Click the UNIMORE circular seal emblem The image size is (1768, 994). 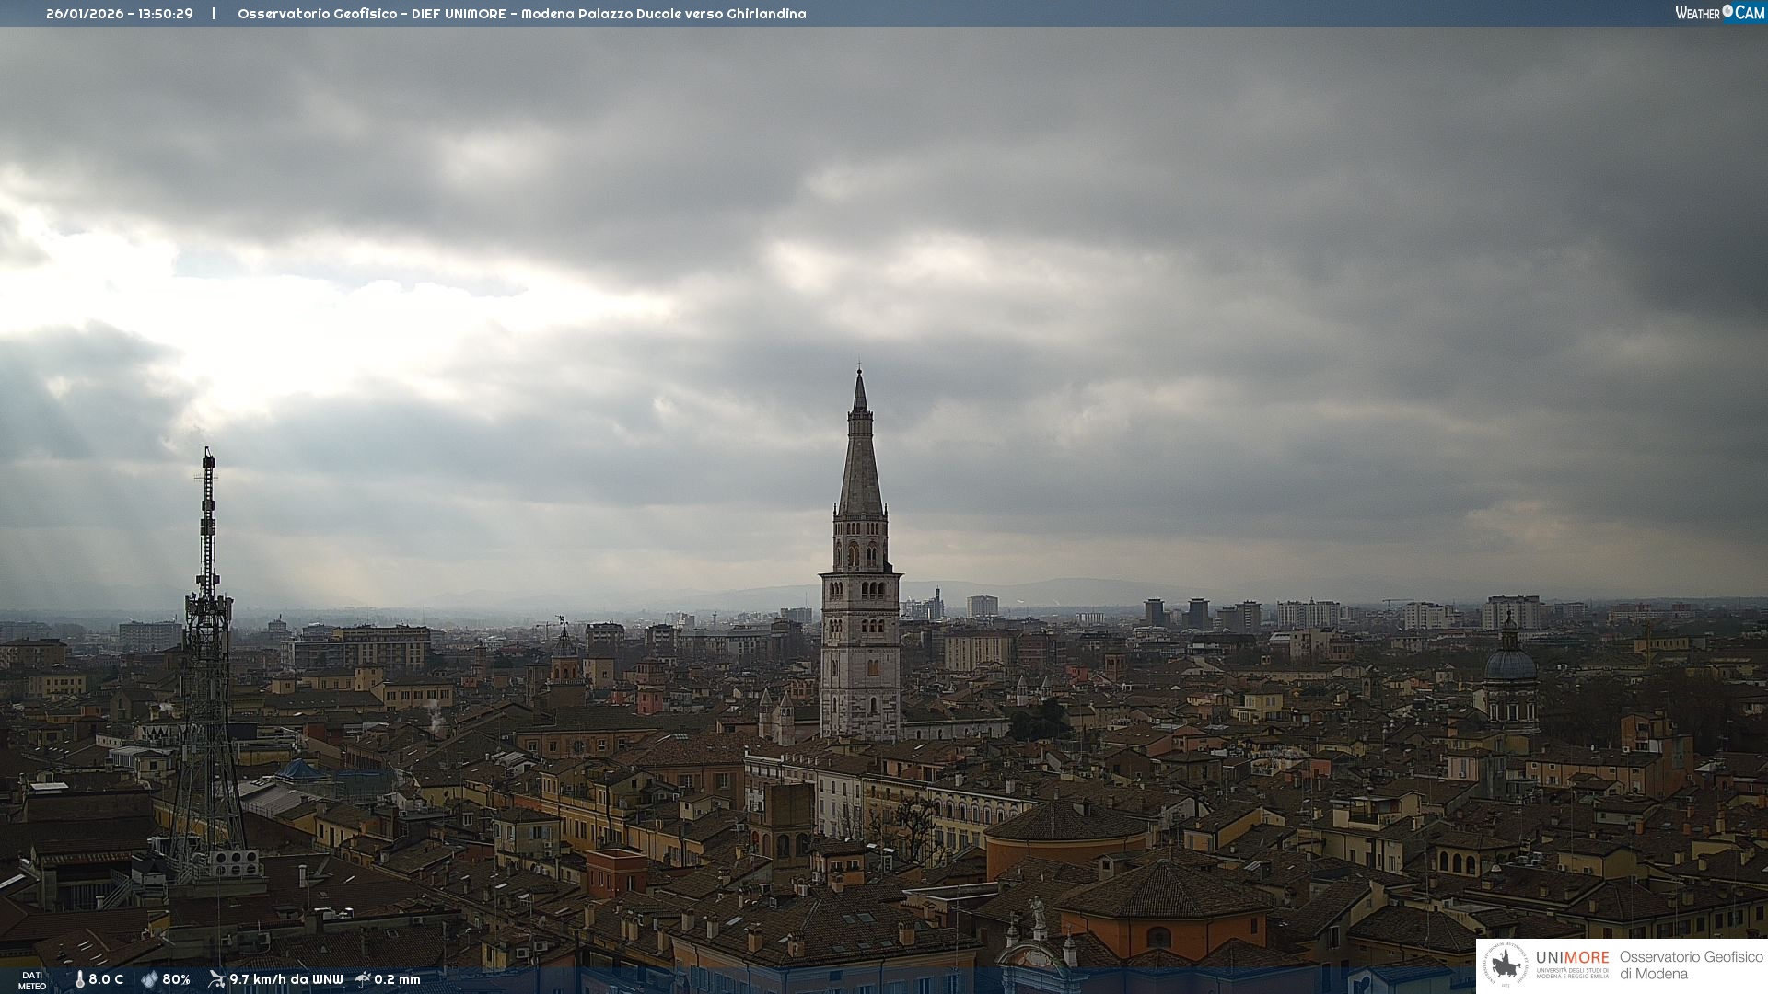pyautogui.click(x=1506, y=965)
